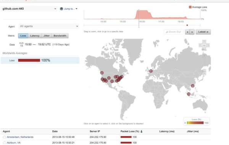Open the Amsterdam, Netherlands agent link
The height and width of the screenshot is (145, 229).
tap(20, 137)
